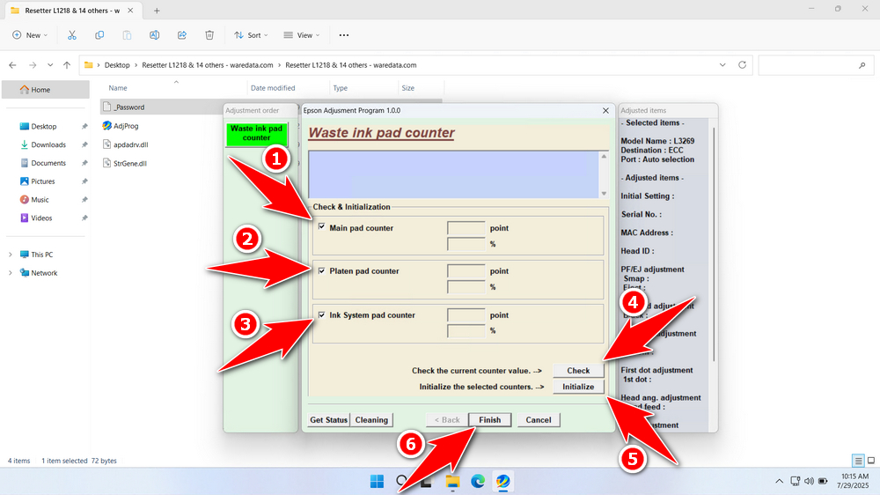Show hidden tray icons chevron

coord(779,481)
